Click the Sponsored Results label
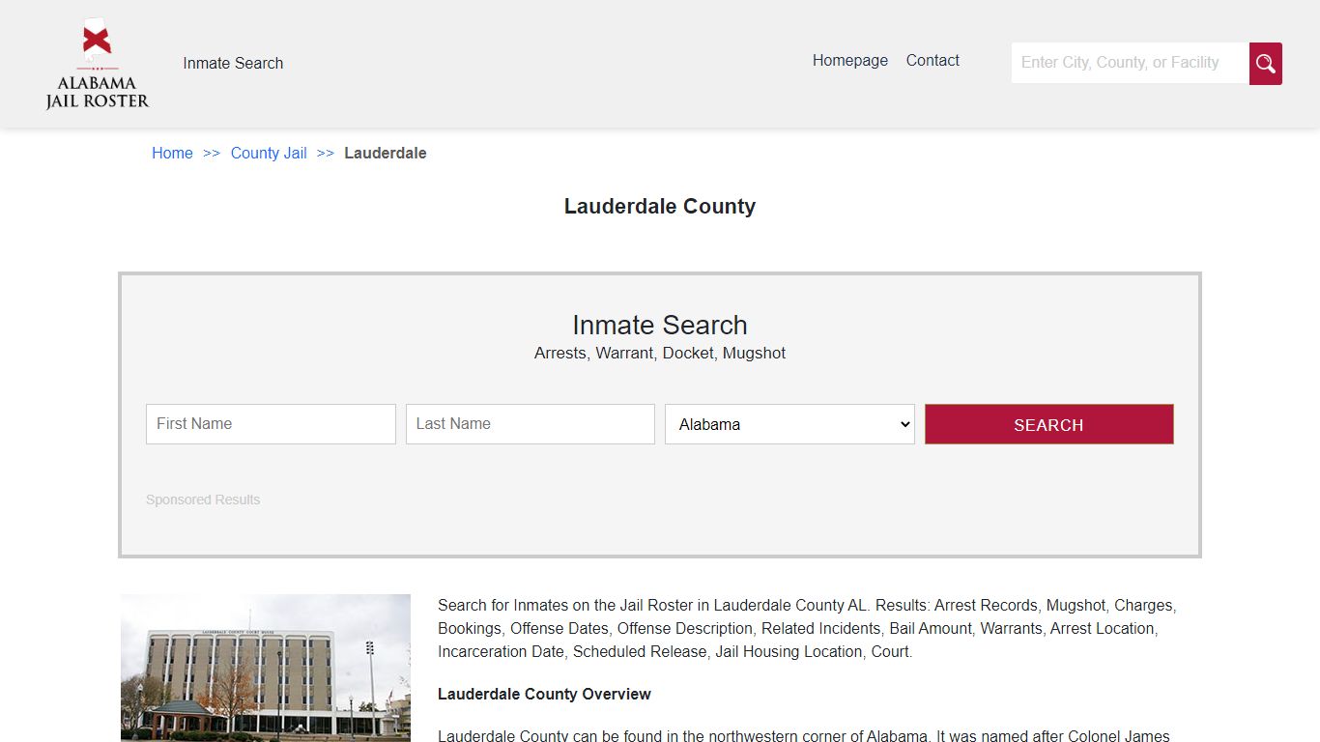The height and width of the screenshot is (742, 1320). pyautogui.click(x=203, y=499)
